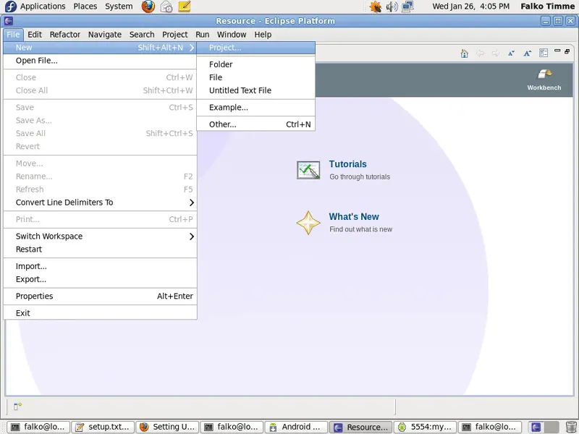Click the workspace switcher in the bottom panel
This screenshot has width=579, height=434.
(x=544, y=427)
